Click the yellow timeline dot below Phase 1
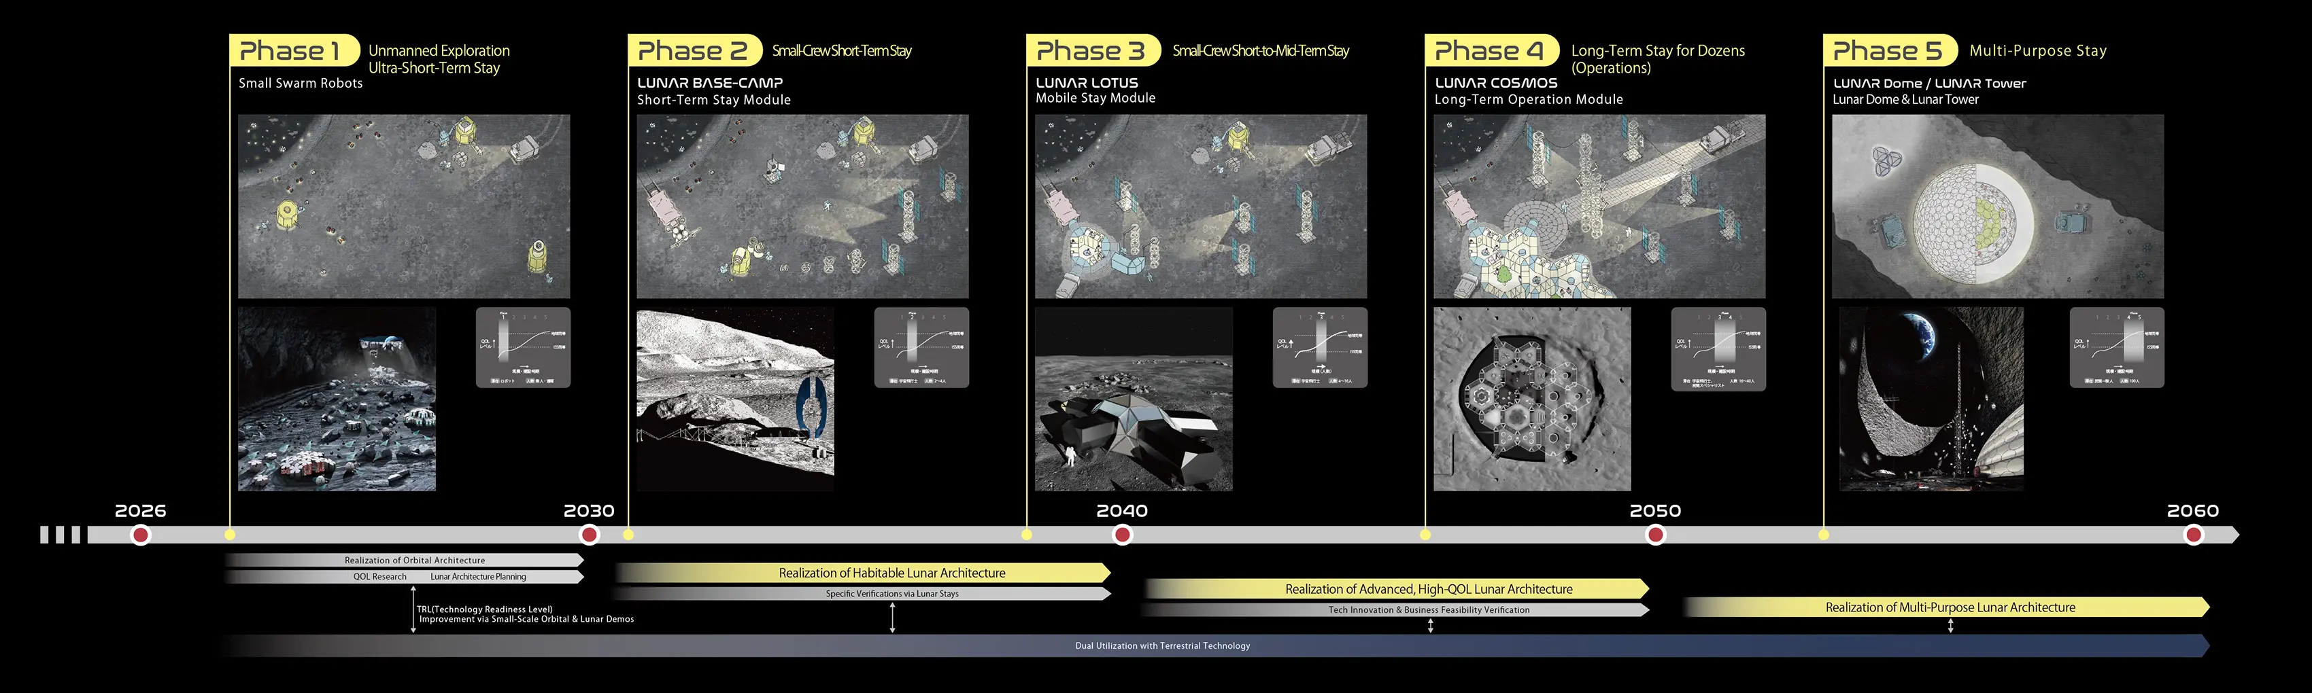This screenshot has height=693, width=2312. (x=230, y=535)
